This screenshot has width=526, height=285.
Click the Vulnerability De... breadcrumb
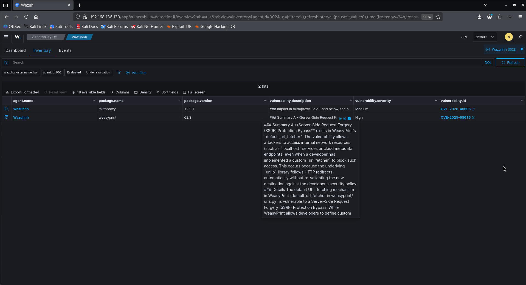tap(45, 37)
